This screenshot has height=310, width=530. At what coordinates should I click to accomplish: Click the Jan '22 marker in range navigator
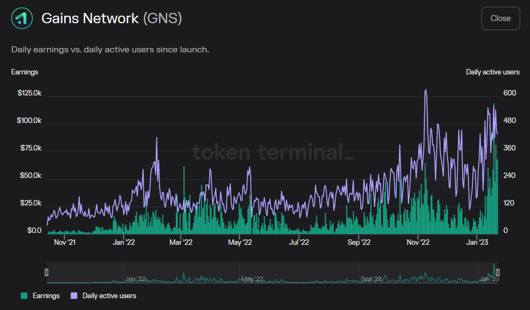coord(135,279)
